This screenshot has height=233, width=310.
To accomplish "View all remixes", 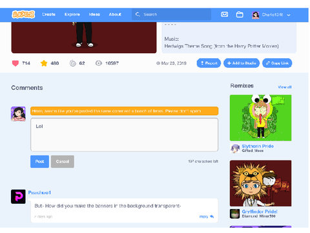I will pos(285,87).
